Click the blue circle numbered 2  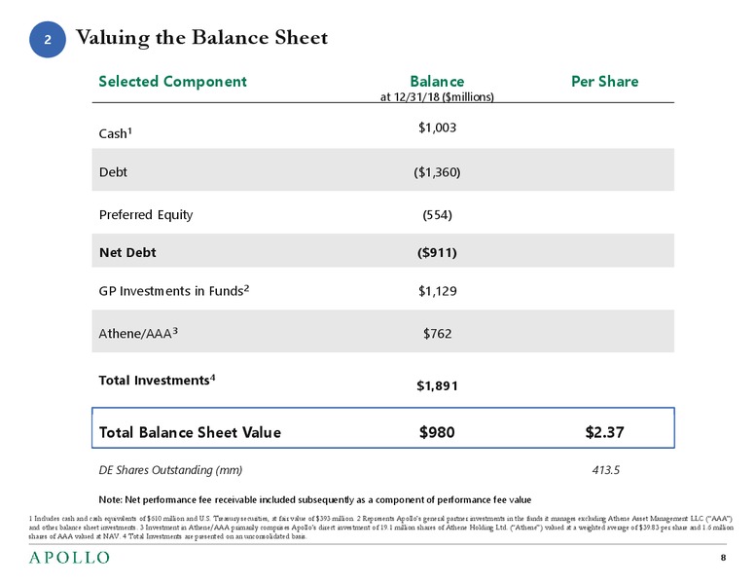click(47, 40)
